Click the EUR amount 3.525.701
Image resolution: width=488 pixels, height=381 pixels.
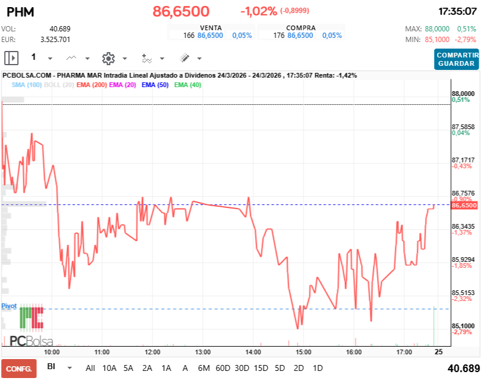point(55,40)
